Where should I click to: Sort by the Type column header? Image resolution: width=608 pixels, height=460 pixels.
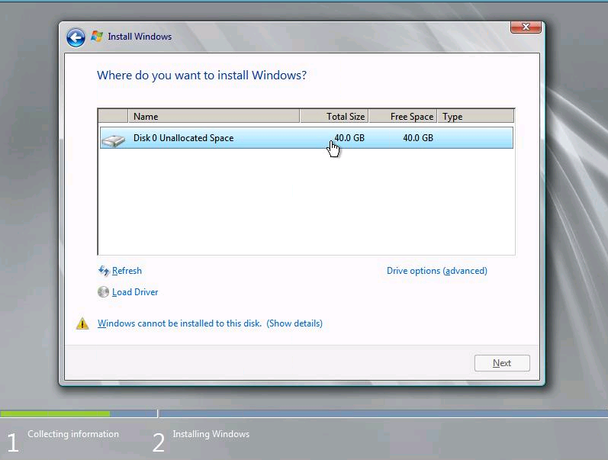[x=476, y=116]
